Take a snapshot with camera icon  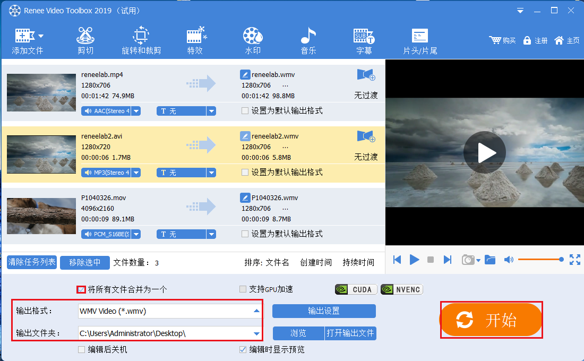point(468,260)
